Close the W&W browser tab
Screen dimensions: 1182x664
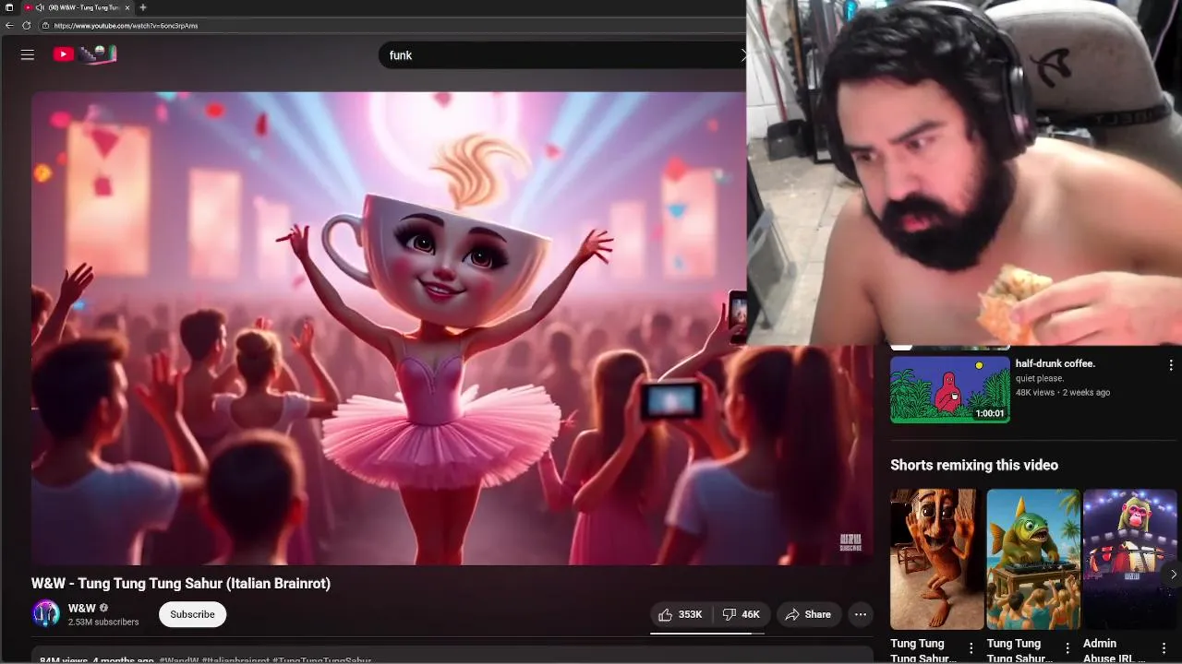point(127,7)
